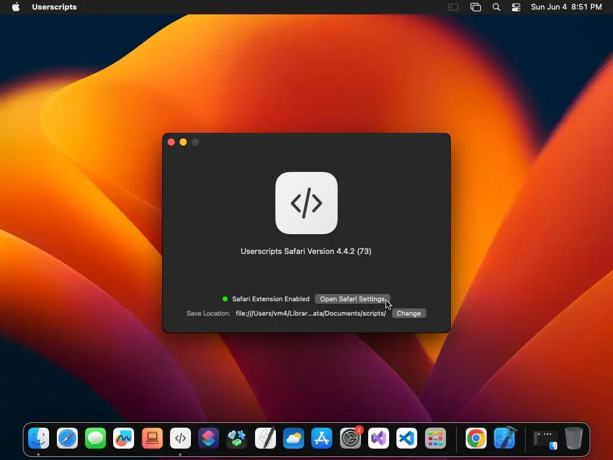Launch Safari from the dock
The height and width of the screenshot is (460, 613).
(x=67, y=438)
